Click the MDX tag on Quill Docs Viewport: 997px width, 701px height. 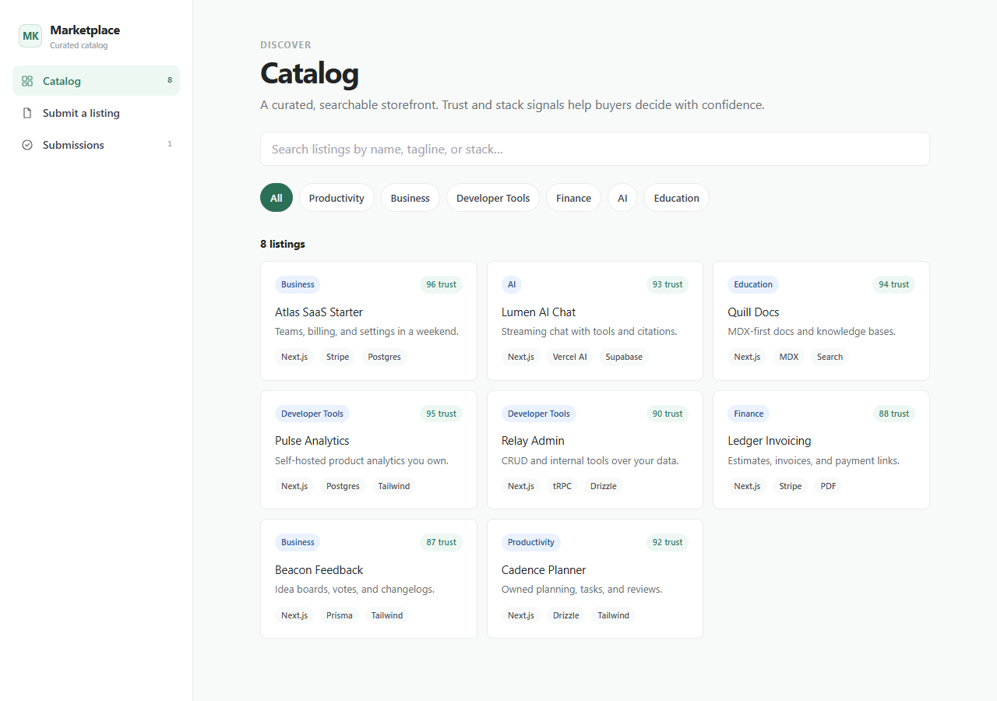click(789, 357)
